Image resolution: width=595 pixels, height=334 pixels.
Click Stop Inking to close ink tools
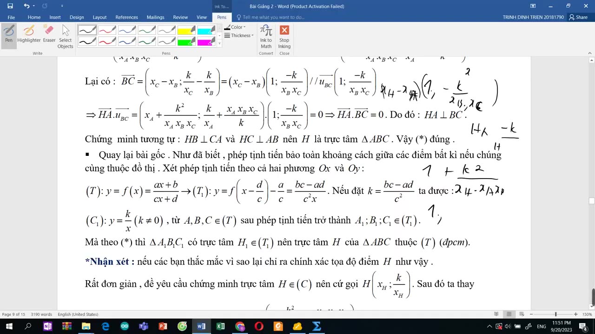[x=284, y=37]
